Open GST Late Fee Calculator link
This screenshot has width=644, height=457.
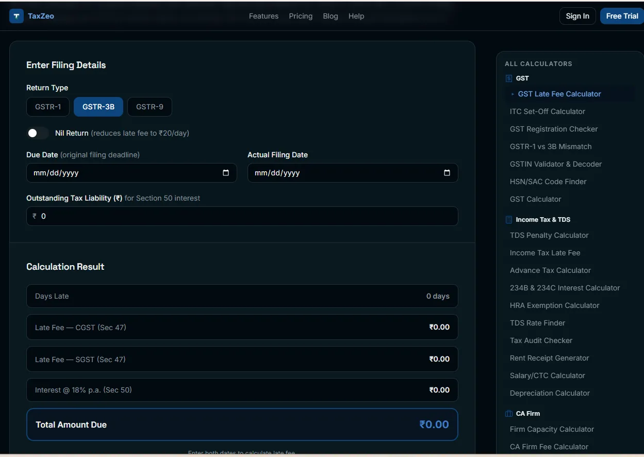(x=559, y=94)
